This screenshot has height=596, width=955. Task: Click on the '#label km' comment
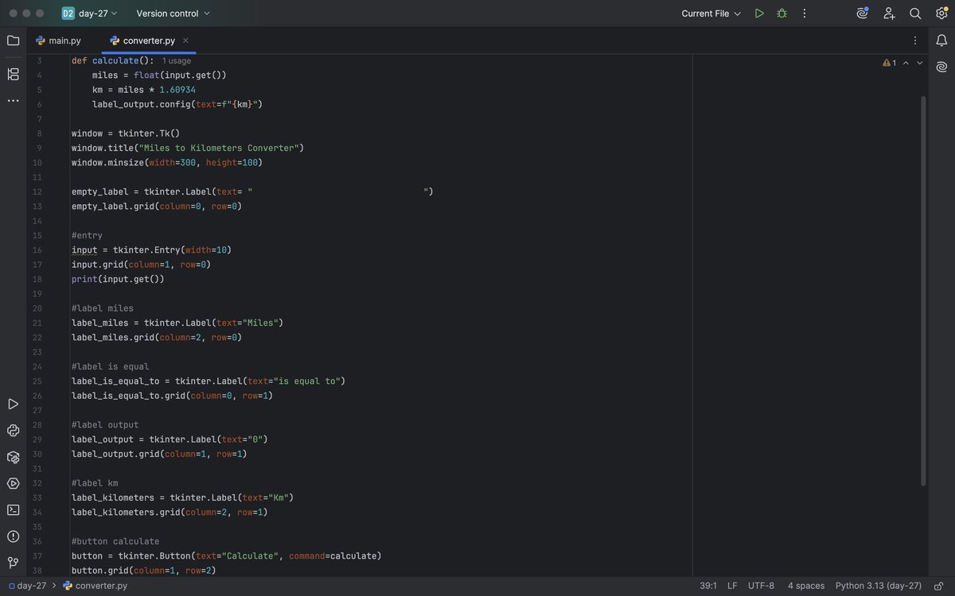point(95,483)
